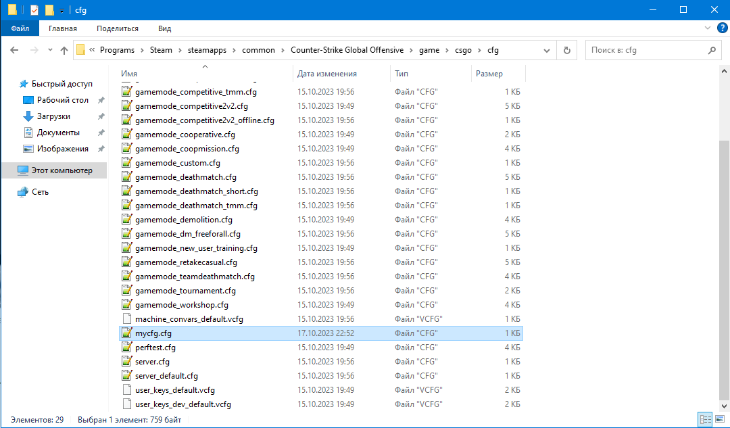Image resolution: width=730 pixels, height=428 pixels.
Task: Select gamemode_competitive2v2.cfg file name
Action: pos(191,106)
